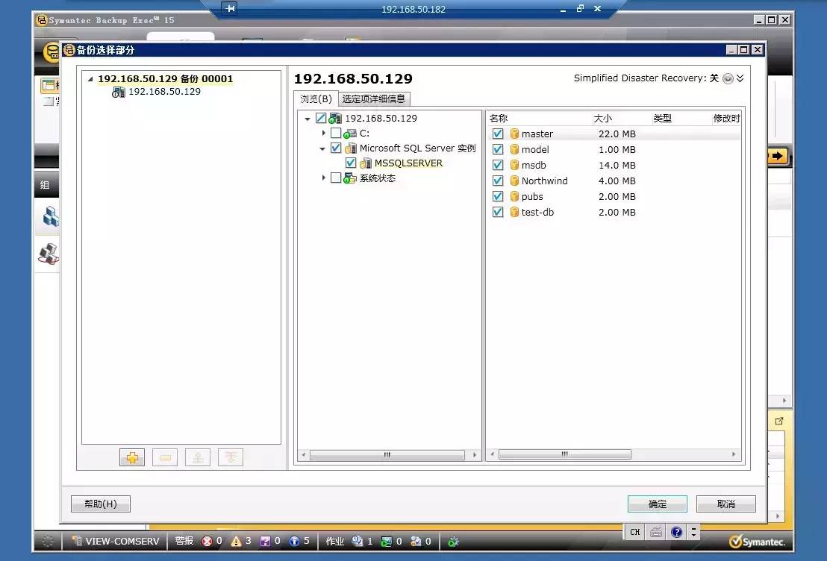
Task: Click the Microsoft SQL Server instance icon
Action: pos(350,148)
